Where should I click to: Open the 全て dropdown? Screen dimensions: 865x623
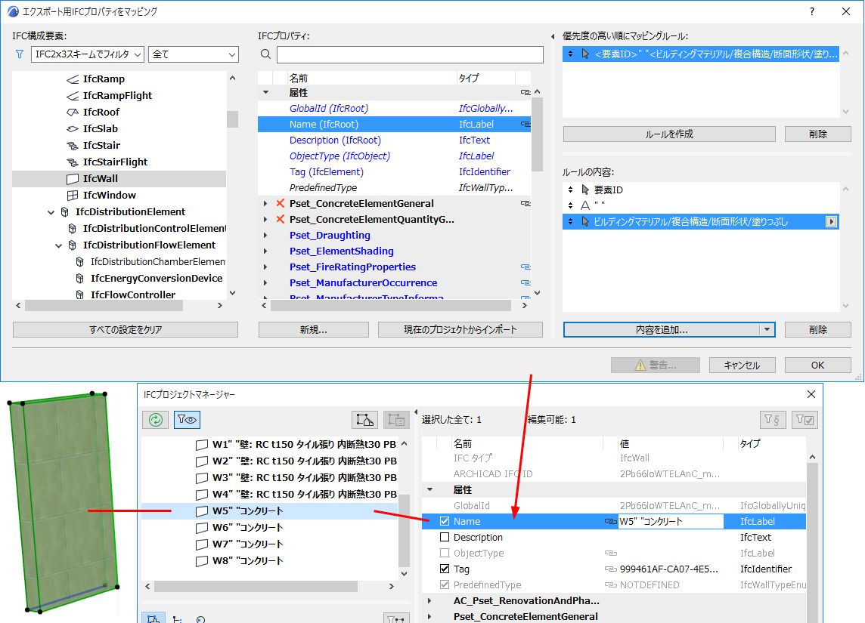tap(194, 54)
